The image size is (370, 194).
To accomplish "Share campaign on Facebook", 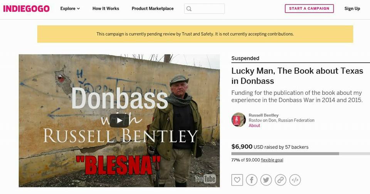I will click(252, 180).
